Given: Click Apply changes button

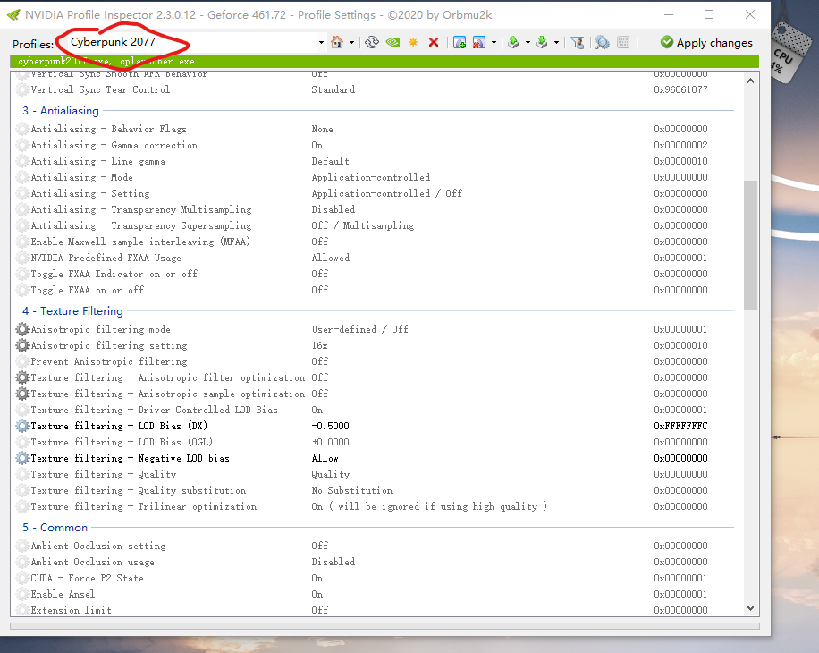Looking at the screenshot, I should click(x=706, y=42).
